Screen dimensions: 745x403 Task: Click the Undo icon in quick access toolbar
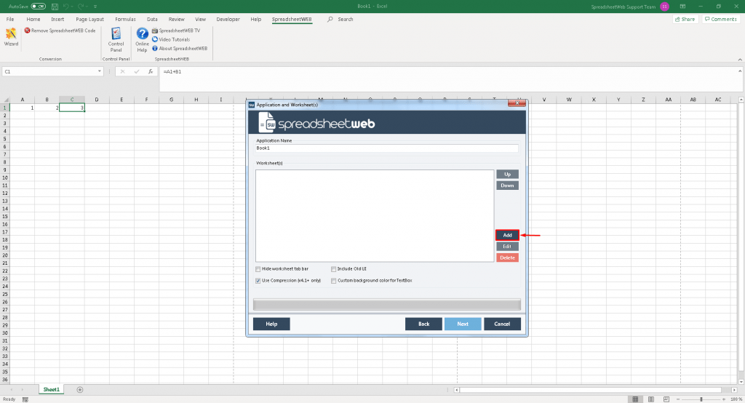66,7
